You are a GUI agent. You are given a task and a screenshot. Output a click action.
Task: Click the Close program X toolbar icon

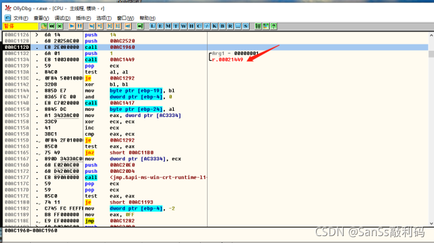coord(60,26)
